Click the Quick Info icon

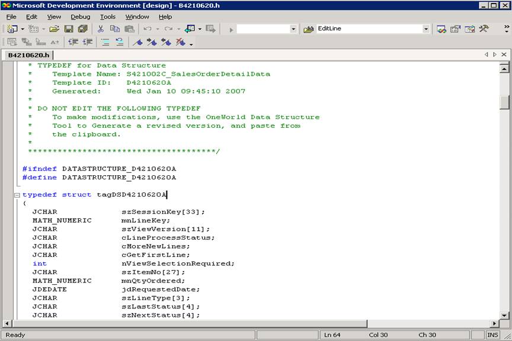[x=40, y=42]
